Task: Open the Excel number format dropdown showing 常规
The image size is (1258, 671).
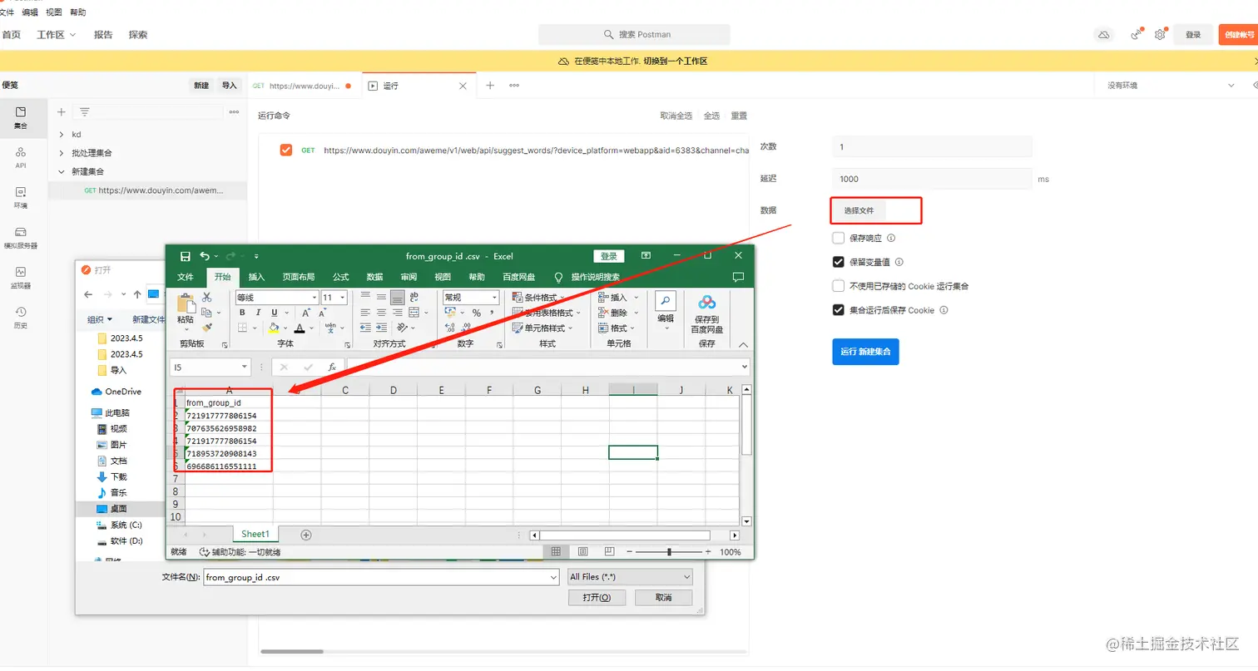Action: (x=496, y=297)
